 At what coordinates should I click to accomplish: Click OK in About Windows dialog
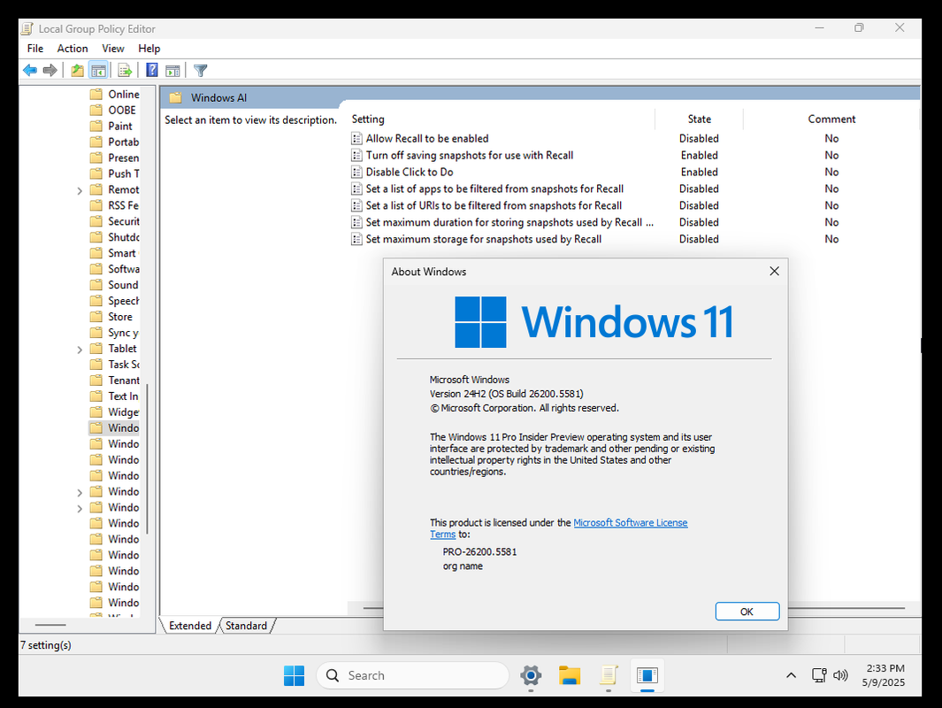(747, 612)
